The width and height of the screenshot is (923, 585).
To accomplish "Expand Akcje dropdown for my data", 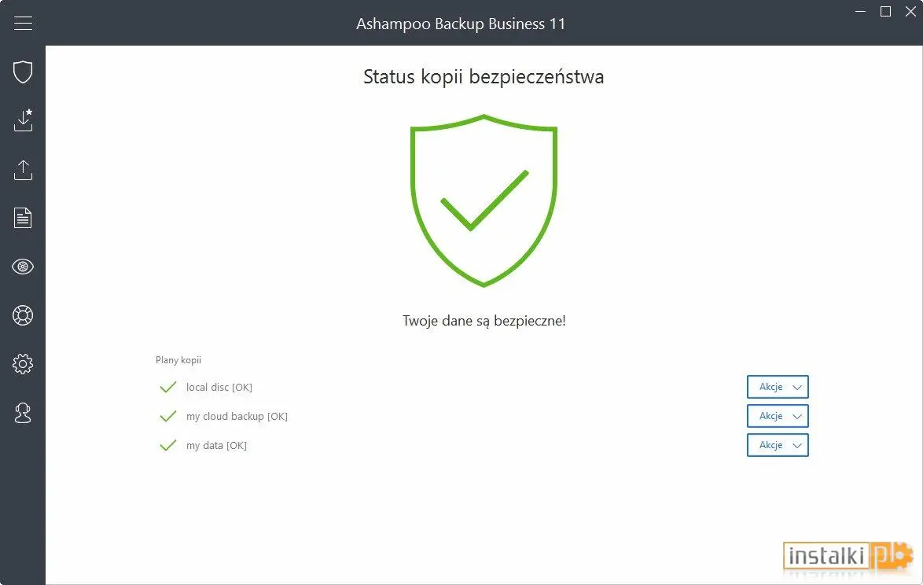I will (778, 445).
